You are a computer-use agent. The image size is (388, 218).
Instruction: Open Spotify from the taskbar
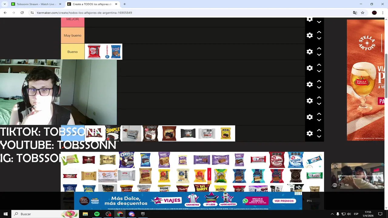click(x=97, y=214)
